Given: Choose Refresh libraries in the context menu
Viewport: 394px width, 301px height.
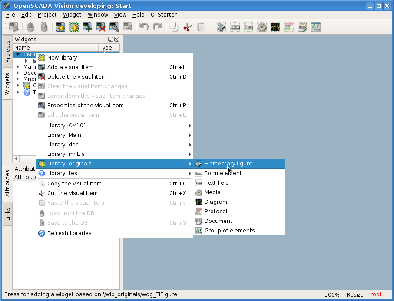Looking at the screenshot, I should tap(114, 233).
